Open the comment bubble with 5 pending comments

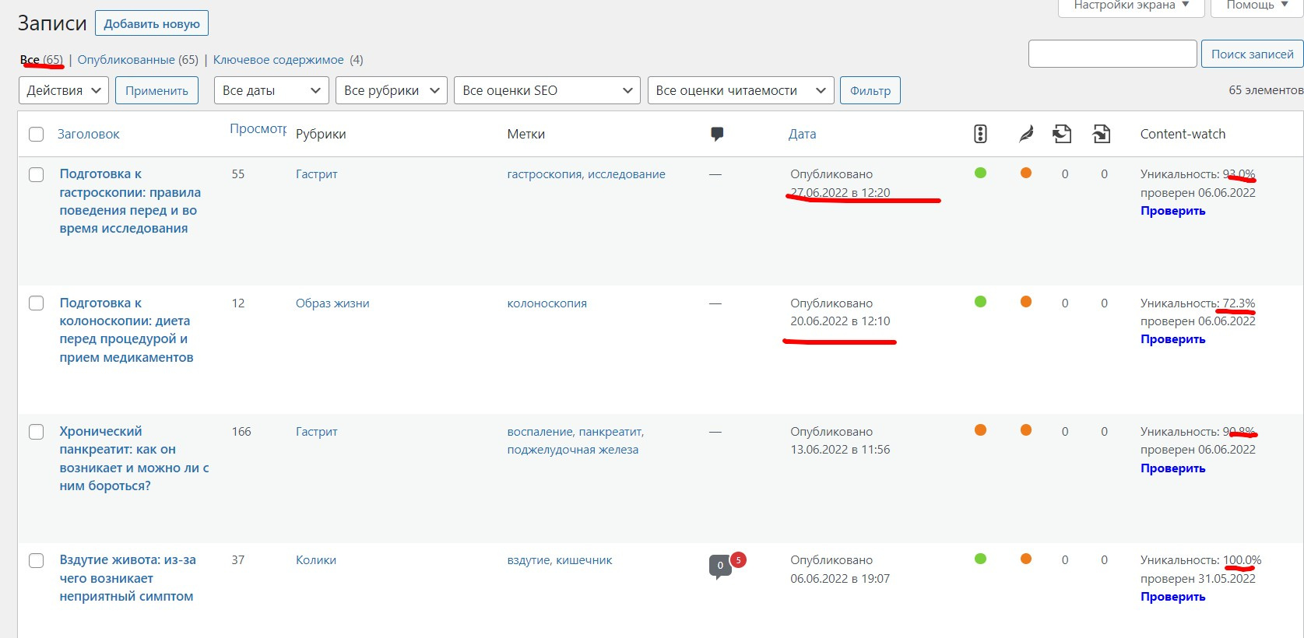(721, 566)
